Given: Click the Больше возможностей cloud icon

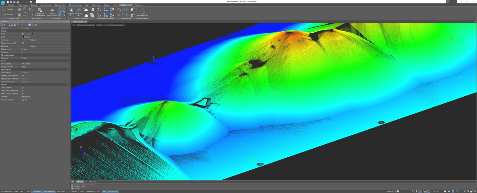Looking at the screenshot, I should (x=143, y=12).
